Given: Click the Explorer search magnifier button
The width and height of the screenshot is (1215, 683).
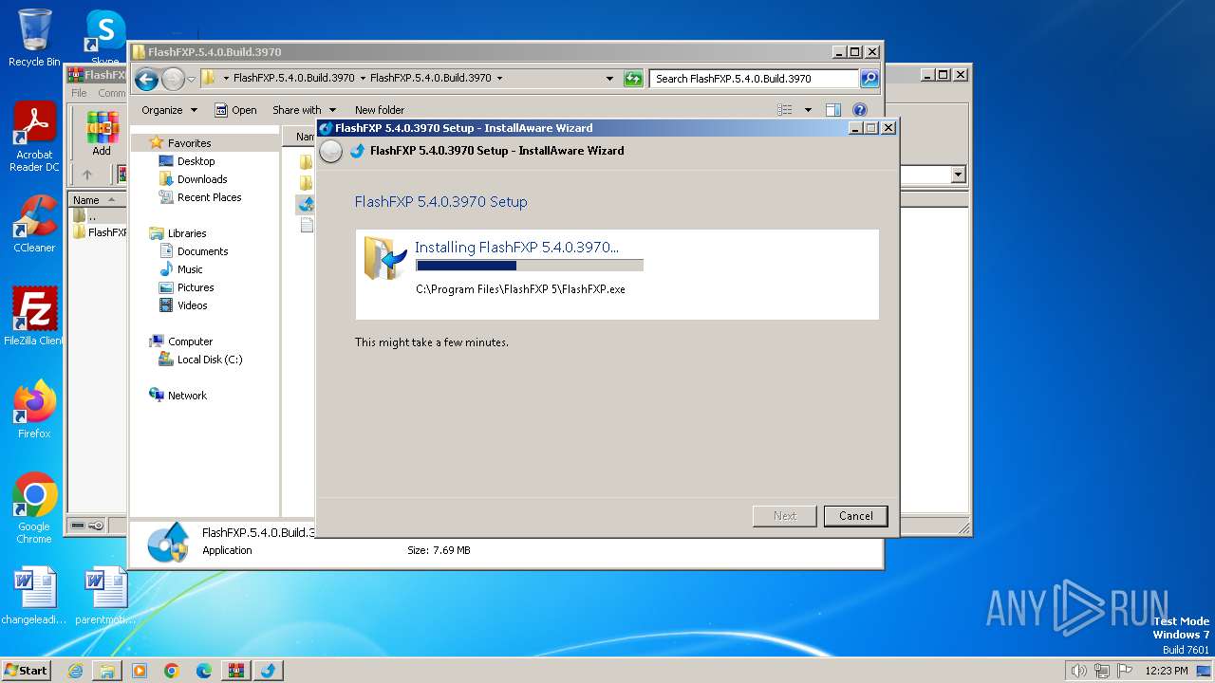Looking at the screenshot, I should [869, 79].
